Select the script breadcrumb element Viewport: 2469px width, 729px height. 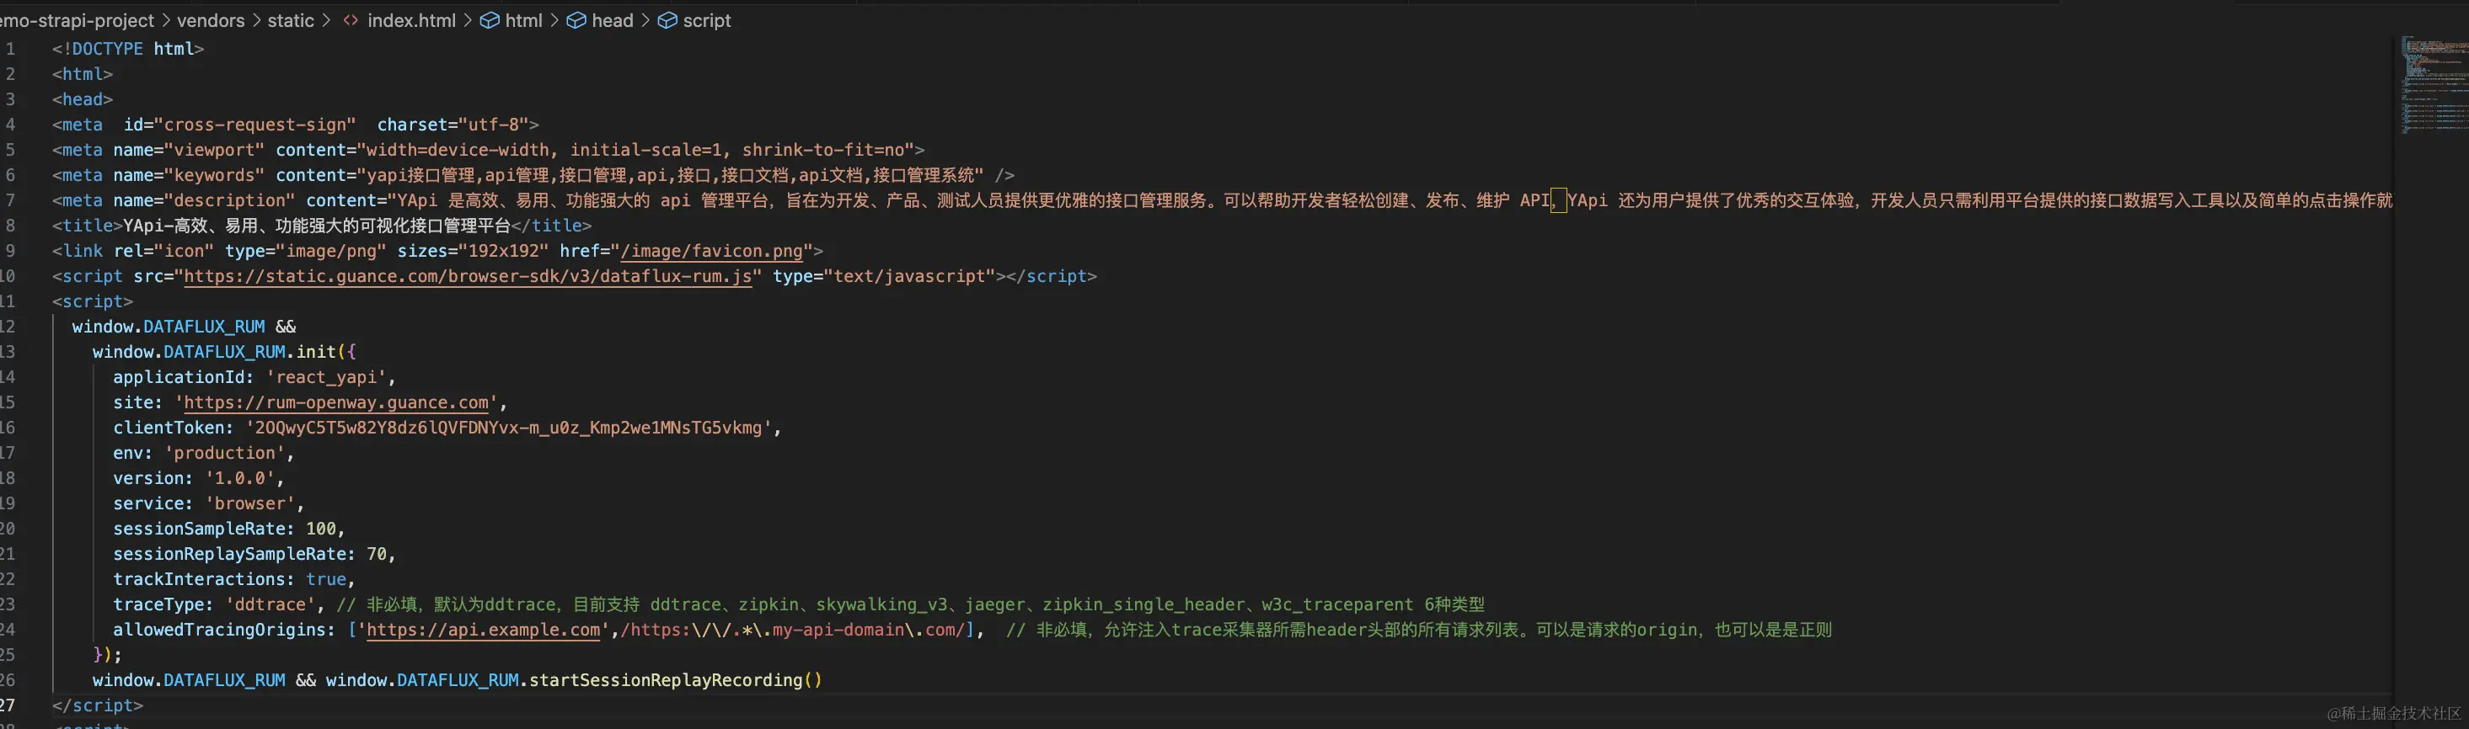pyautogui.click(x=706, y=20)
